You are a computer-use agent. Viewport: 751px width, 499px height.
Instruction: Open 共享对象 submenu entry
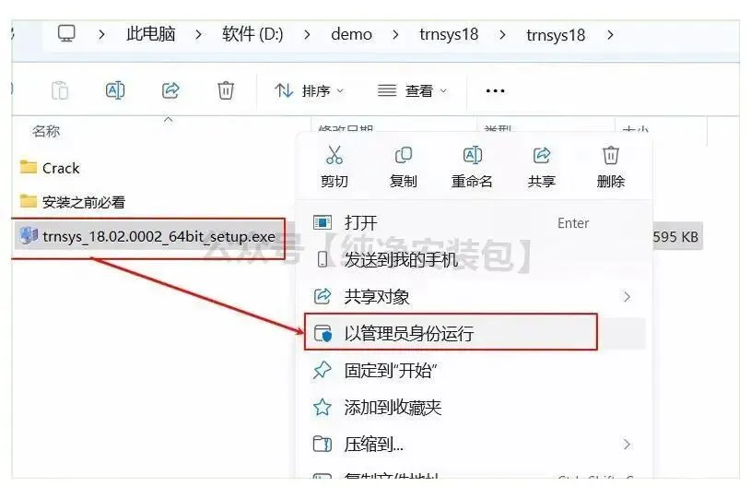(475, 297)
